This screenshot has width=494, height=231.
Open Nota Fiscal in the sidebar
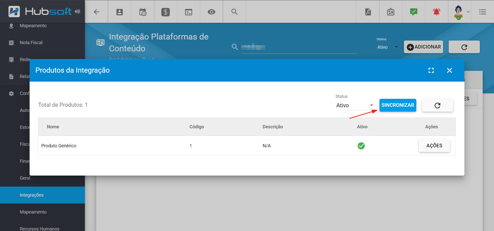pyautogui.click(x=31, y=43)
